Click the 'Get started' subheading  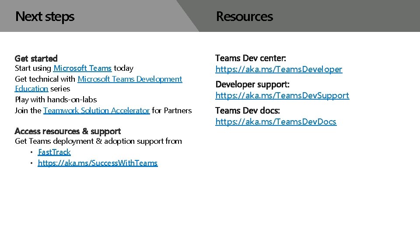click(36, 58)
